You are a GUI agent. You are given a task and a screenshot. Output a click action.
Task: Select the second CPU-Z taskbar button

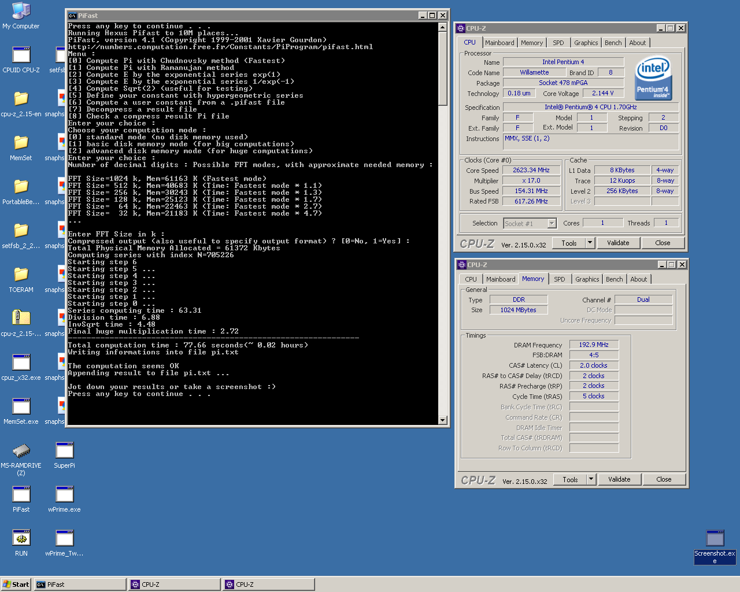coord(269,584)
